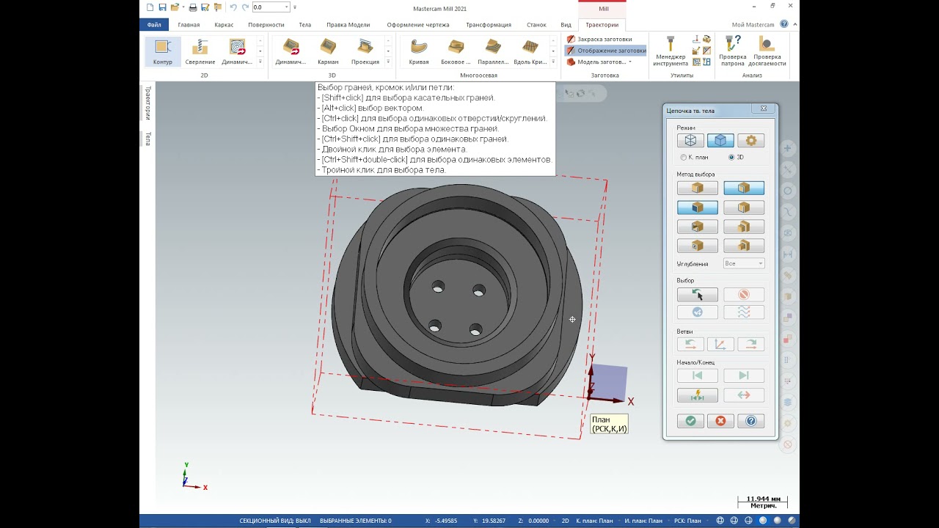939x528 pixels.
Task: Click the И. план: План status bar entry
Action: 644,521
